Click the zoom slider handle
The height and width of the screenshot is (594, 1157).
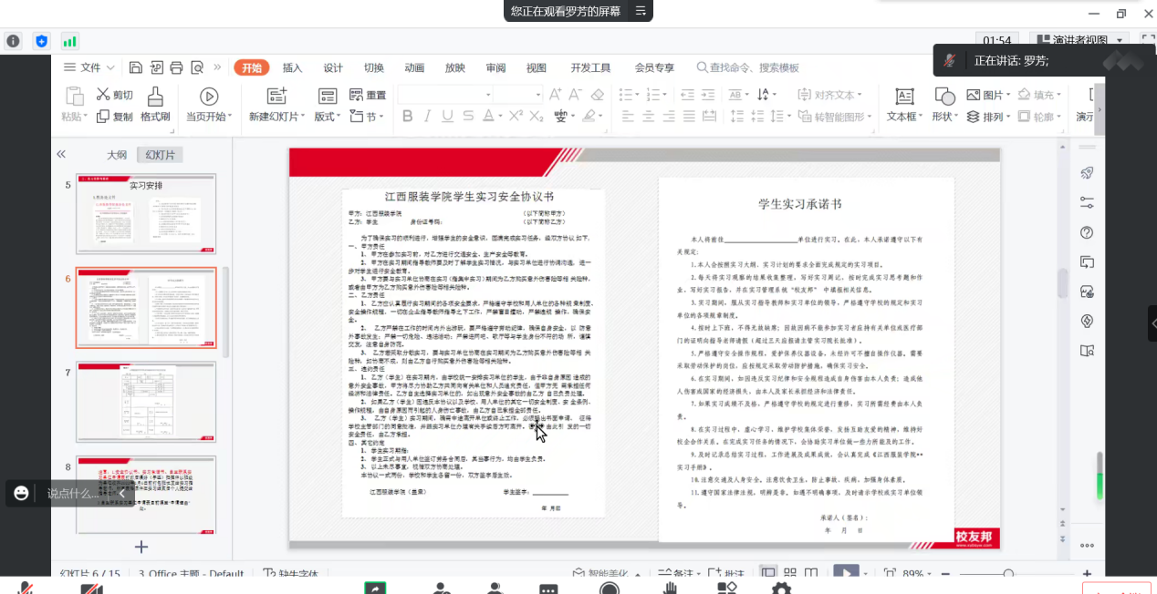(x=1008, y=574)
